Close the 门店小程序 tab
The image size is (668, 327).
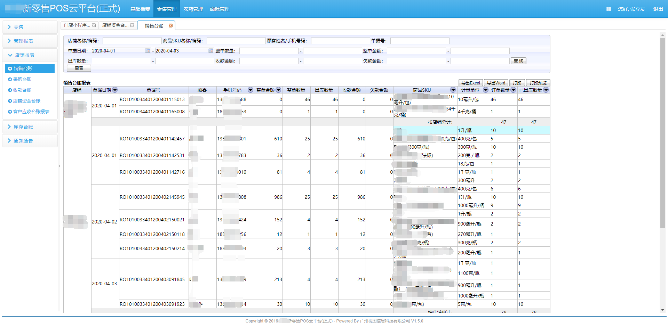pos(94,25)
